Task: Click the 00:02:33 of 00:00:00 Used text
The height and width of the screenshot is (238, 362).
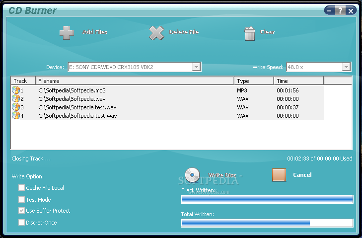Action: (320, 159)
